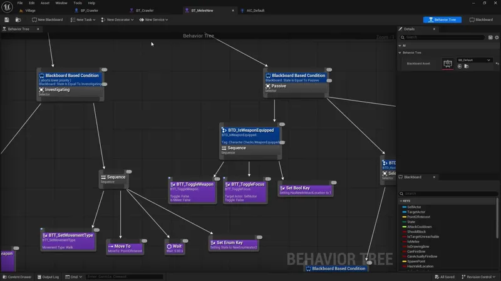Select the Set Bool Key task node

point(306,190)
